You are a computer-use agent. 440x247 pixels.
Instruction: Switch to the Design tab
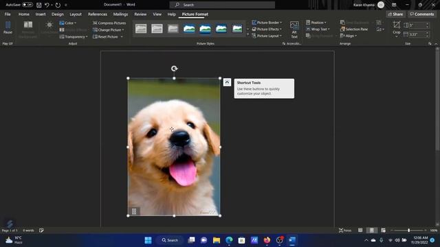[58, 14]
